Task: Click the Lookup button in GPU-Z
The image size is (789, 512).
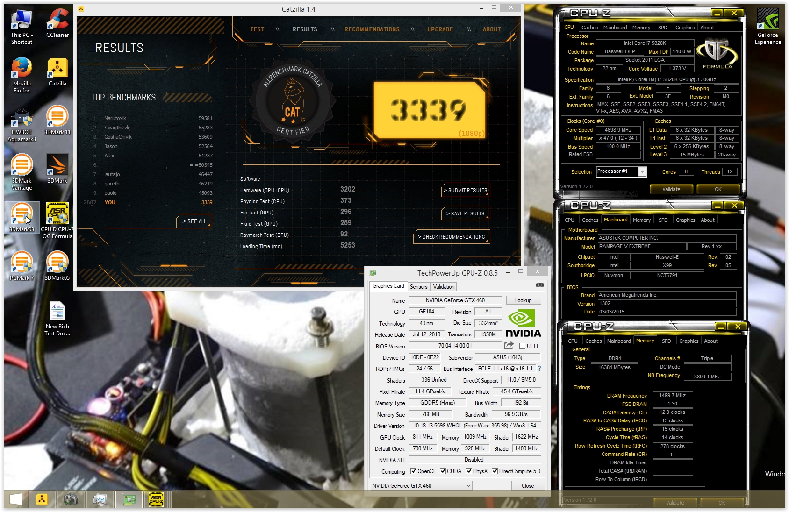Action: [523, 300]
